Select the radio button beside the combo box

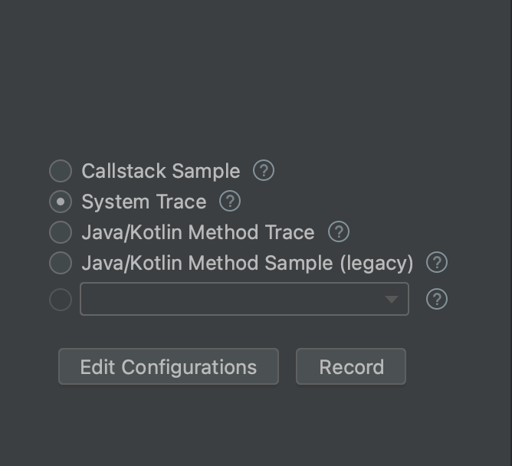click(61, 299)
